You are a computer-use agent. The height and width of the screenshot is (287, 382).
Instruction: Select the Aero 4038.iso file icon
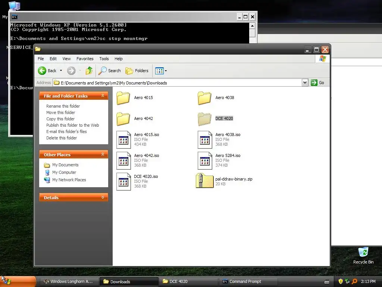click(x=205, y=140)
